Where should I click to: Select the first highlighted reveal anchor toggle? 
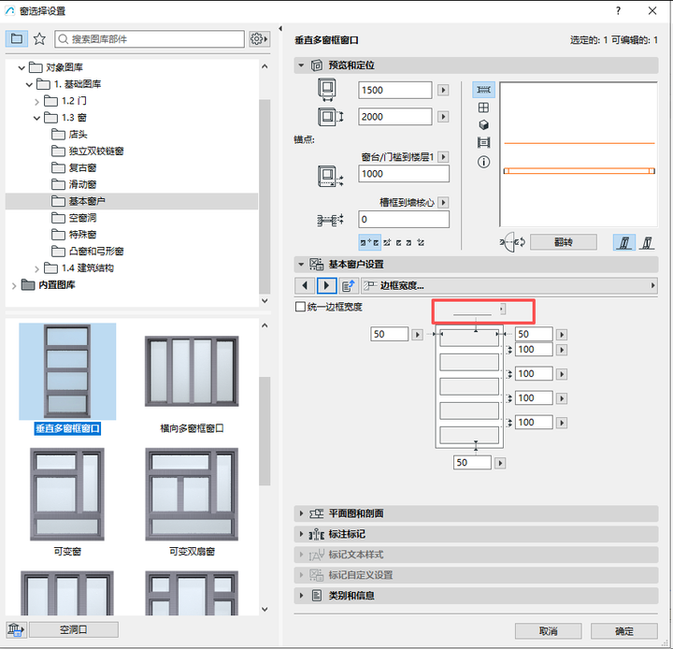tap(369, 243)
